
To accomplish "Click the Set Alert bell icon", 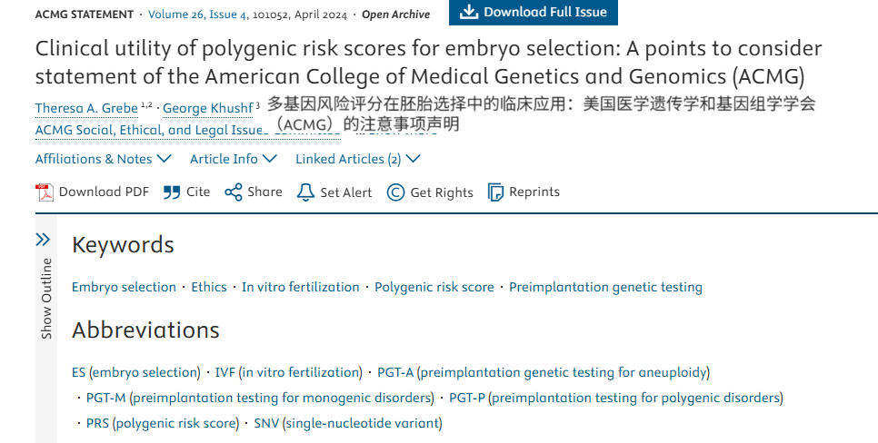I will pyautogui.click(x=306, y=192).
